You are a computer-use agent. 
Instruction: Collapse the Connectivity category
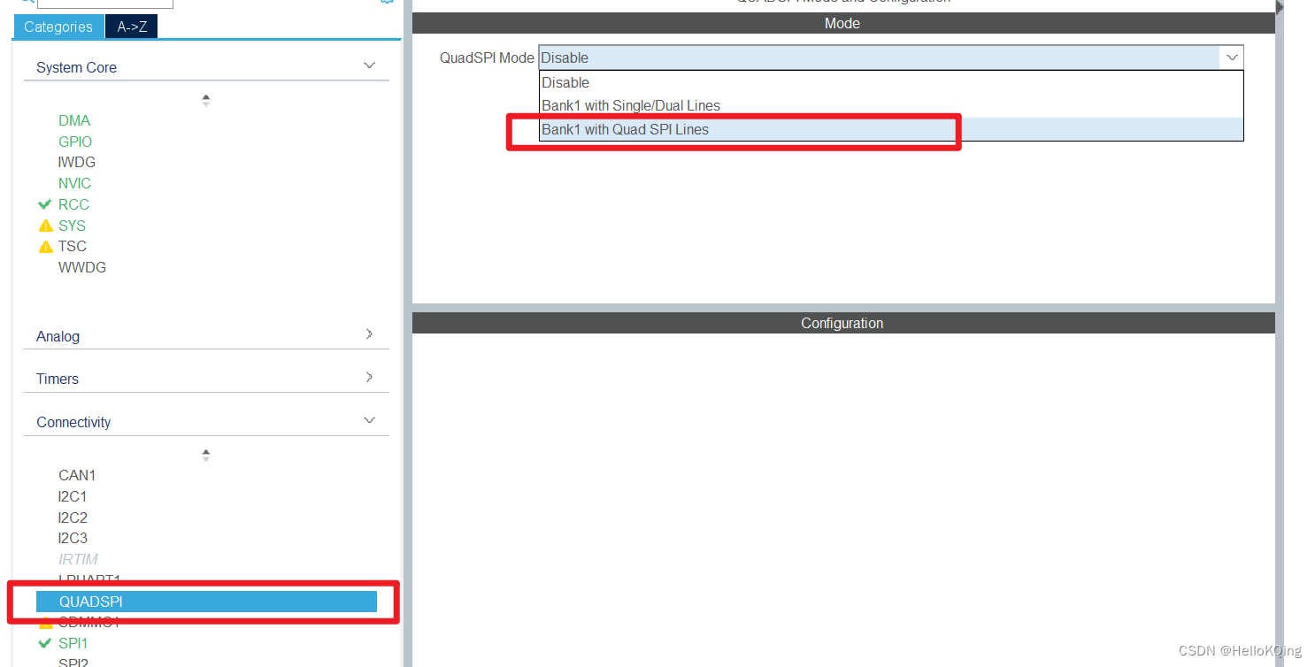click(x=370, y=421)
